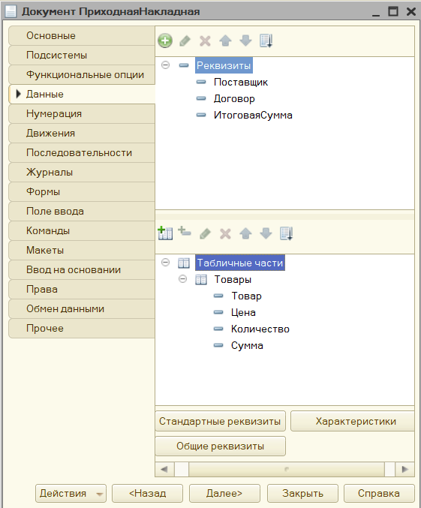Delete attribute with the upper toolbar red cross
421x508 pixels.
205,41
